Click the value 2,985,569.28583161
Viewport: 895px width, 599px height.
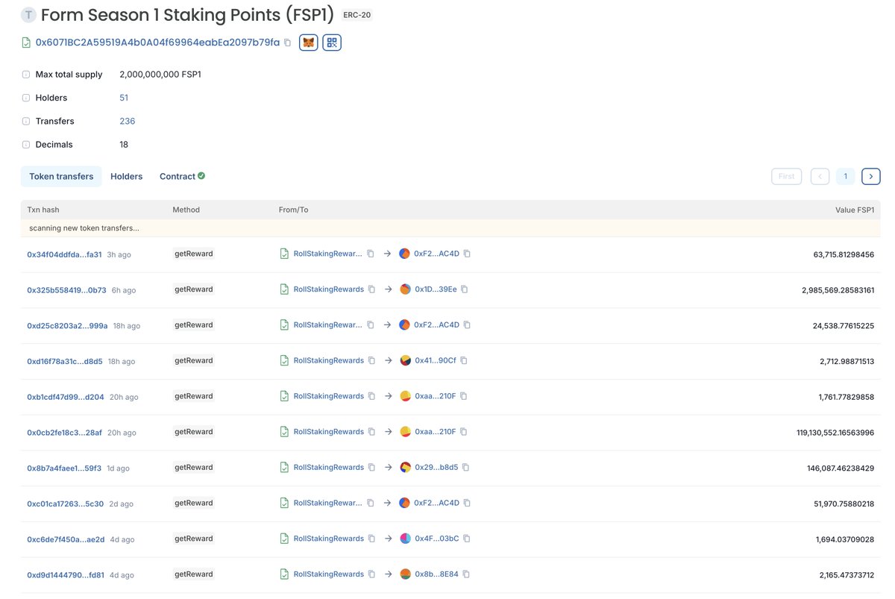838,290
